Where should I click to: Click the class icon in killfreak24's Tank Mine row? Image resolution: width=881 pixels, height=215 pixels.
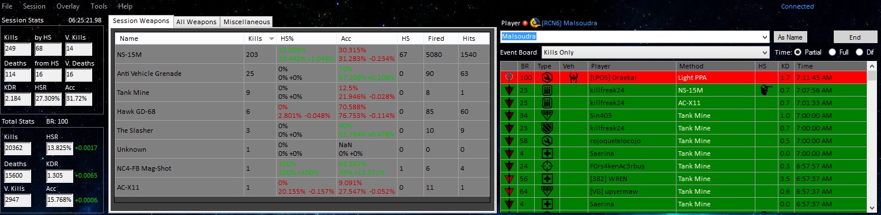point(547,128)
